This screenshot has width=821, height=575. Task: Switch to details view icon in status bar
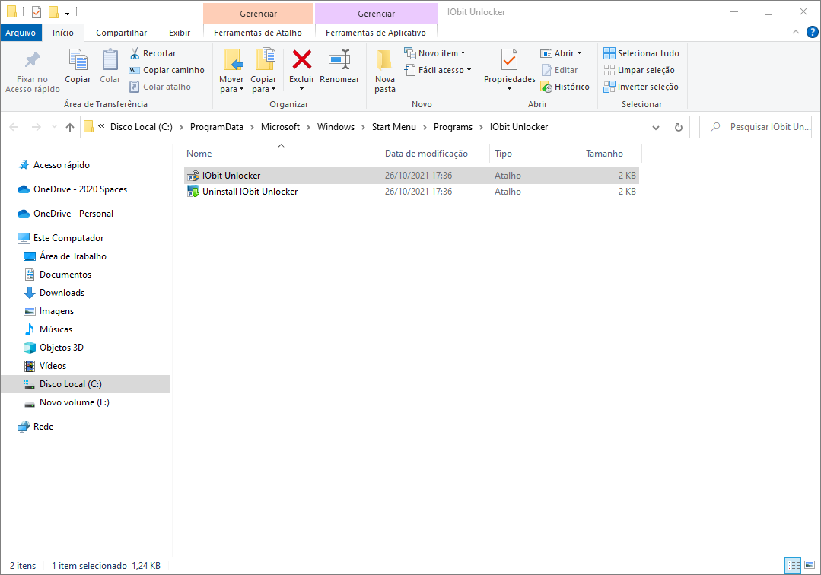(x=794, y=565)
